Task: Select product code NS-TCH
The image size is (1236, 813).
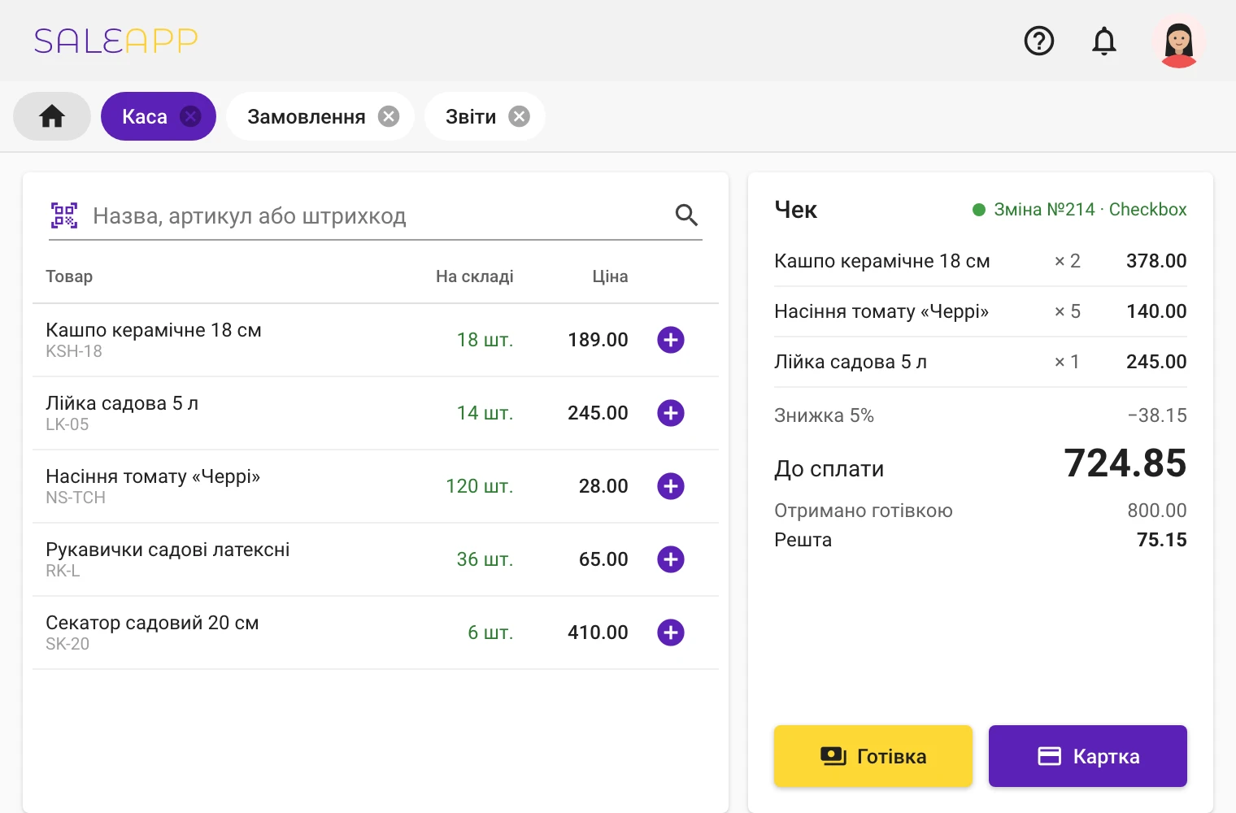Action: (76, 498)
